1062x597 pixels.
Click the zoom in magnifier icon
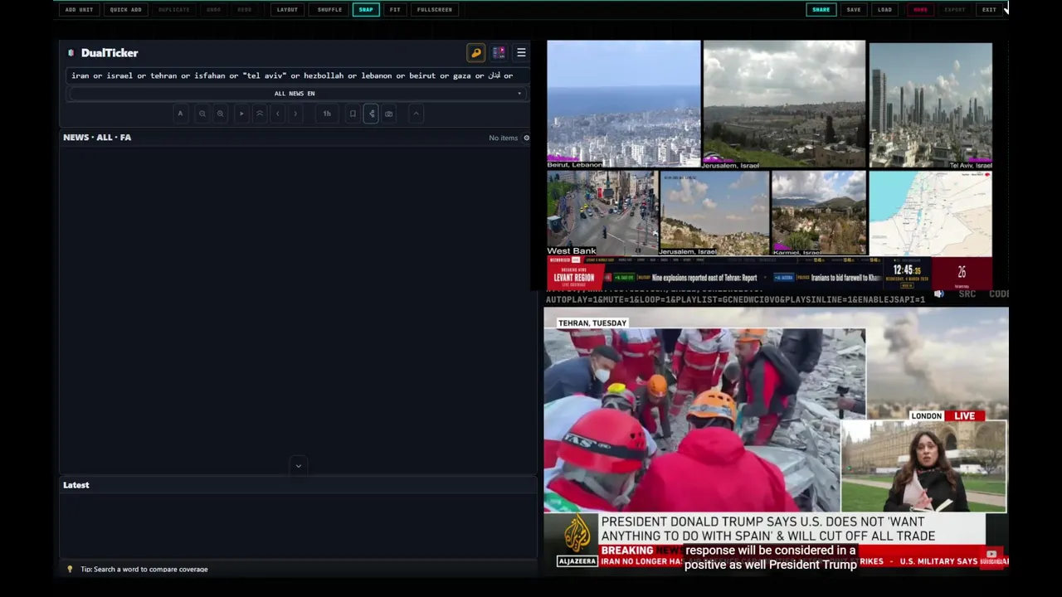(x=220, y=114)
